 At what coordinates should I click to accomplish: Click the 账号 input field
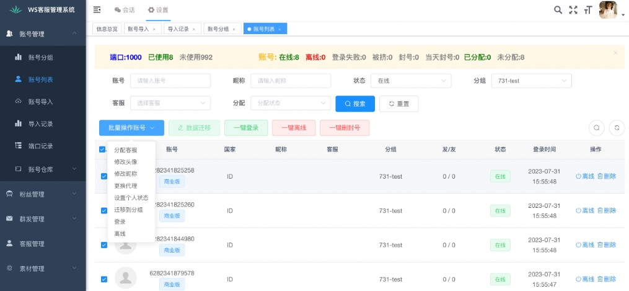170,81
